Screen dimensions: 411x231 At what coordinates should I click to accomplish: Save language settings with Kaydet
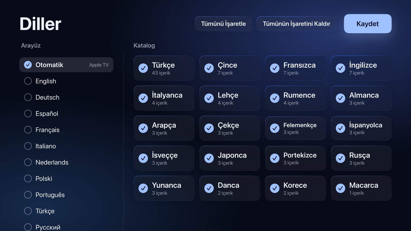click(x=368, y=24)
